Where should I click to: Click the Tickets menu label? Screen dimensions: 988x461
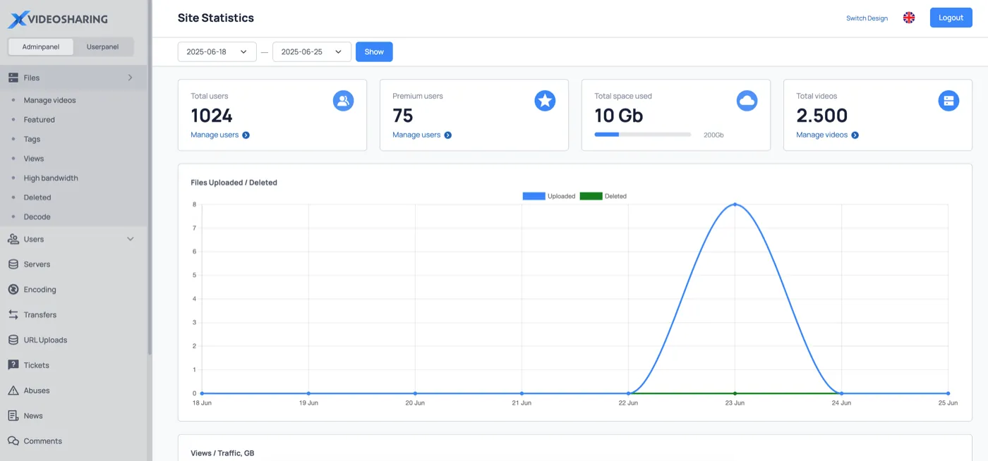point(36,365)
